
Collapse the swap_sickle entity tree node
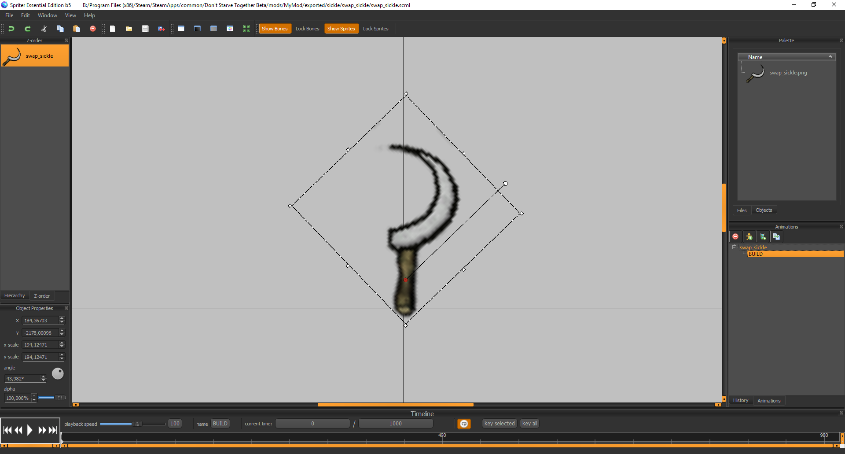734,247
